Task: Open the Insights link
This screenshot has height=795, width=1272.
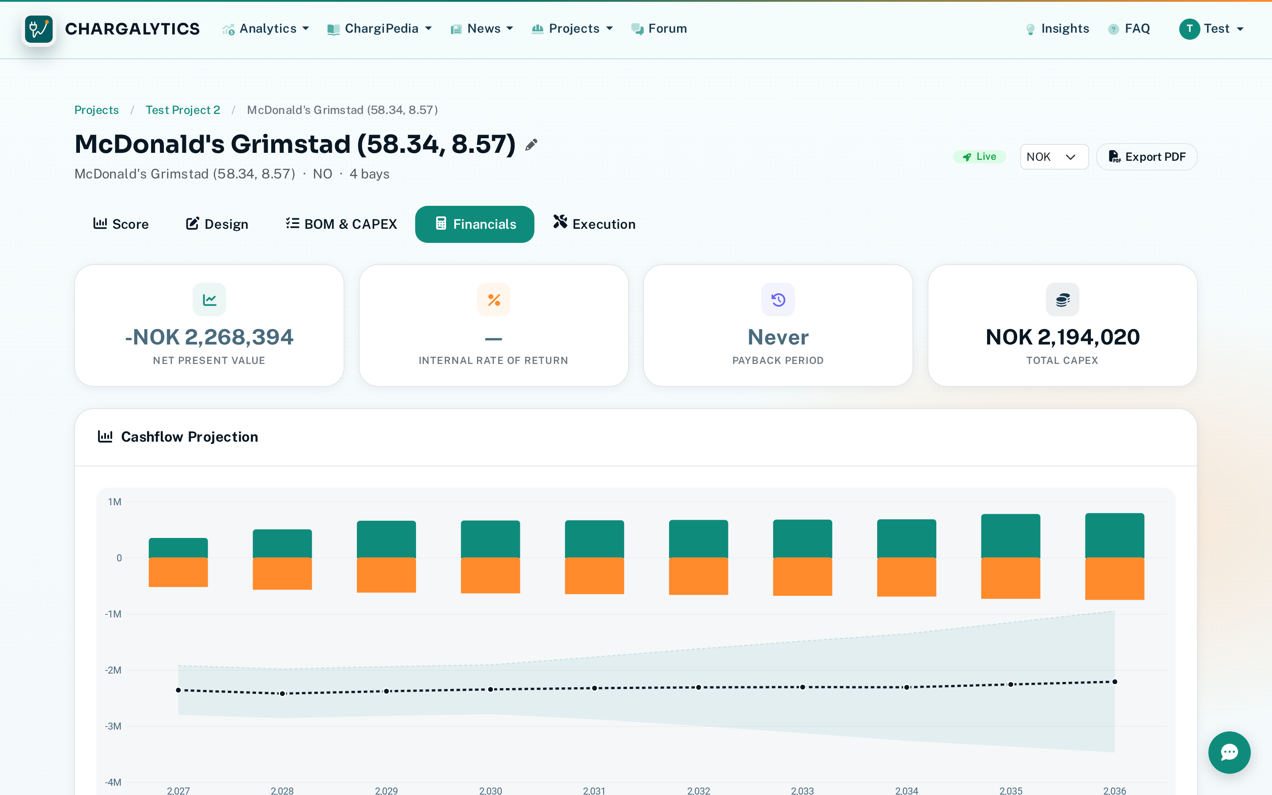Action: click(1057, 29)
